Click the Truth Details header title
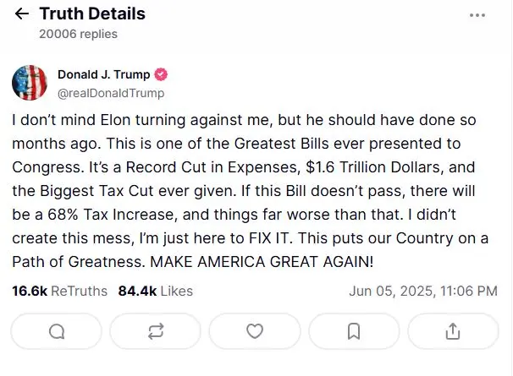The width and height of the screenshot is (513, 376). [92, 14]
